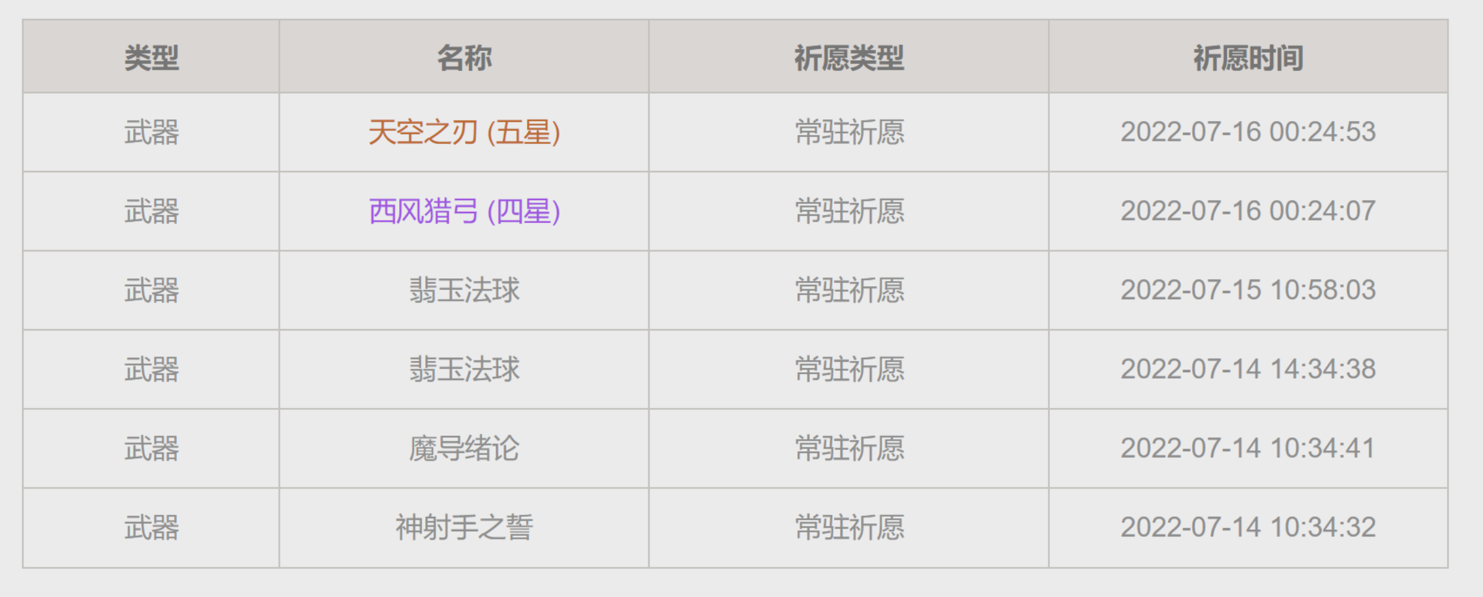Click timestamp 2022-07-14 10:34:32
Screen dimensions: 1483x597
pos(1248,527)
